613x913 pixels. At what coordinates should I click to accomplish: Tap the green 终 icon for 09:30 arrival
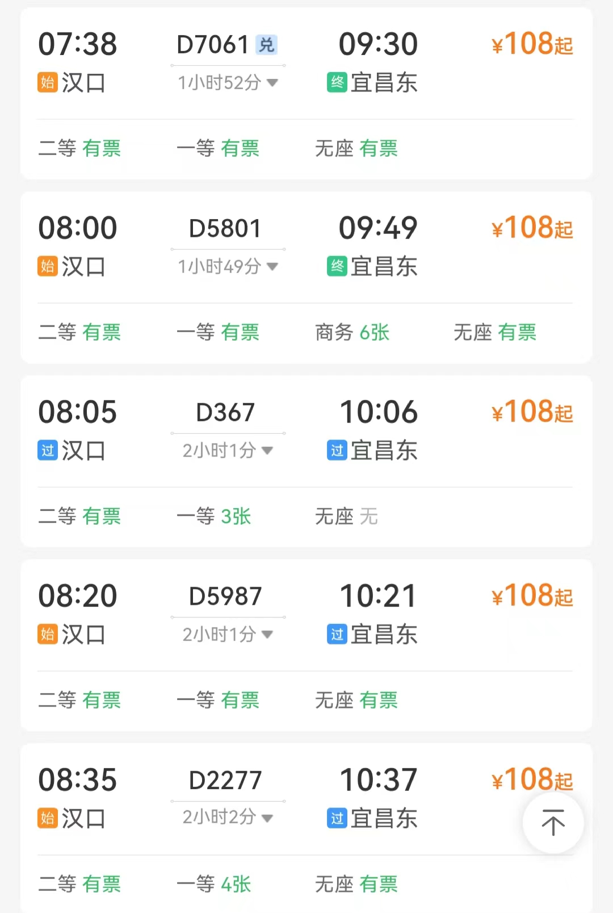click(x=337, y=82)
